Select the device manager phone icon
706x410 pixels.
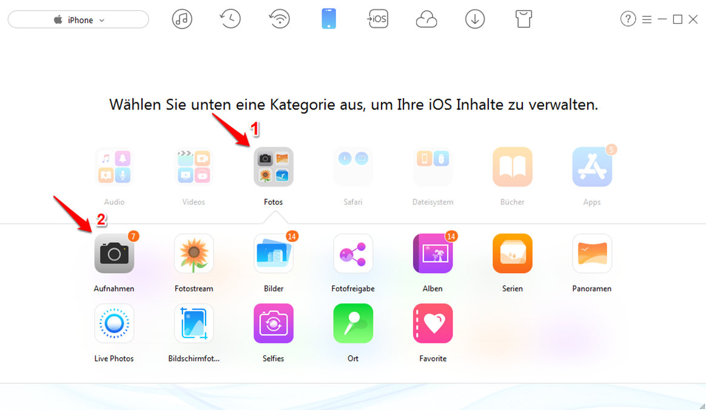[x=329, y=19]
